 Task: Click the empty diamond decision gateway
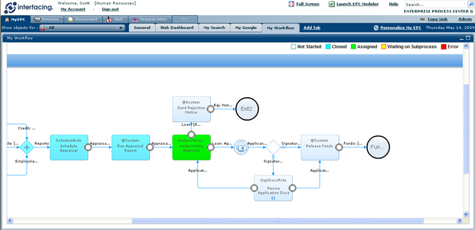(x=273, y=147)
